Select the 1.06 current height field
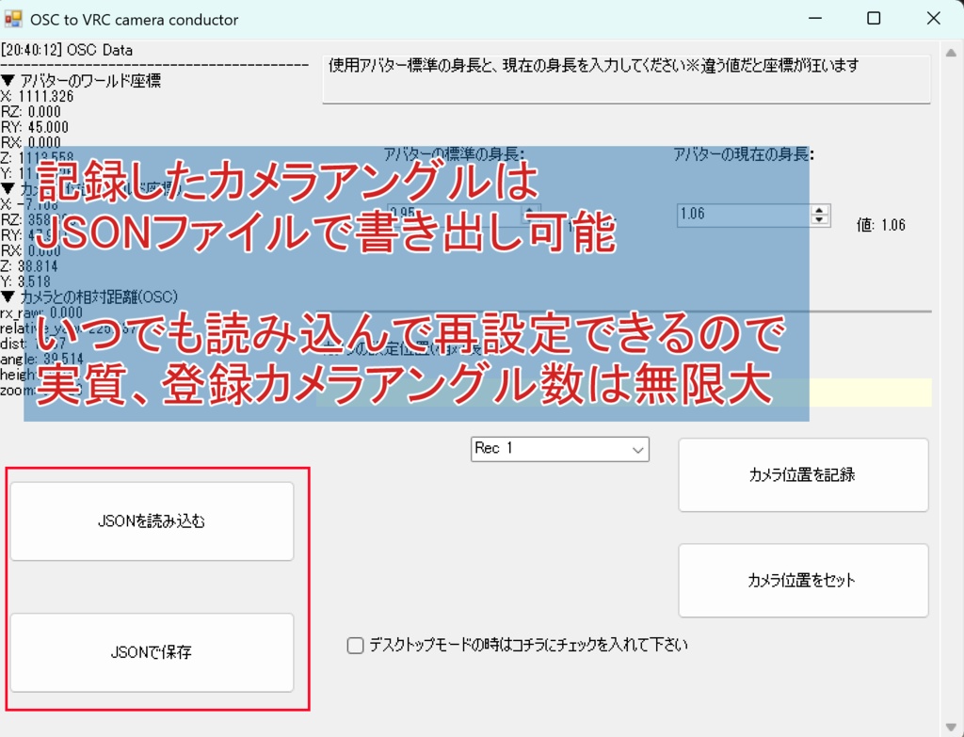964x737 pixels. click(744, 216)
